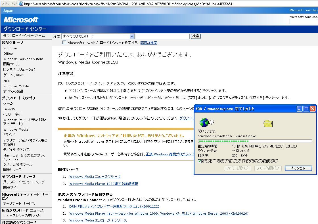Click the ファイルを開く button
The width and height of the screenshot is (318, 224).
[x=237, y=168]
